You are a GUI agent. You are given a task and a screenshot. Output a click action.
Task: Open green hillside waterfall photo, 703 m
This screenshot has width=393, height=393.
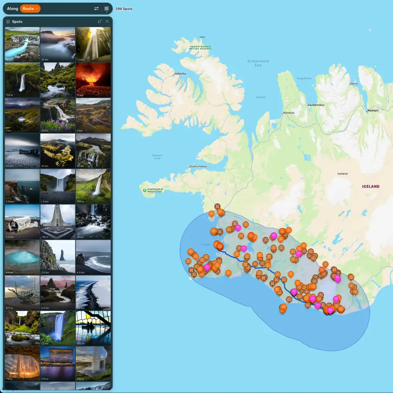93,186
